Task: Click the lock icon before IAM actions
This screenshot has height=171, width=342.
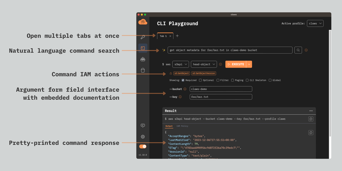Action: pyautogui.click(x=170, y=73)
